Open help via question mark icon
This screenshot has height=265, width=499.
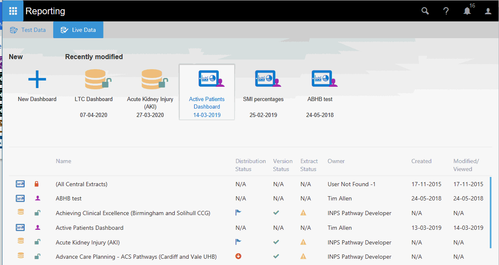[446, 11]
